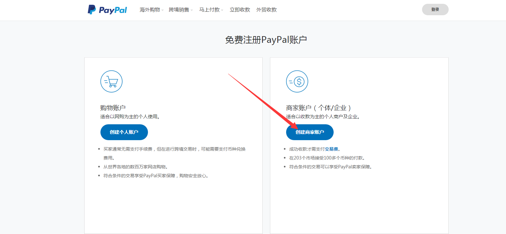
Task: Open 外贸收款 navigation item
Action: point(266,10)
